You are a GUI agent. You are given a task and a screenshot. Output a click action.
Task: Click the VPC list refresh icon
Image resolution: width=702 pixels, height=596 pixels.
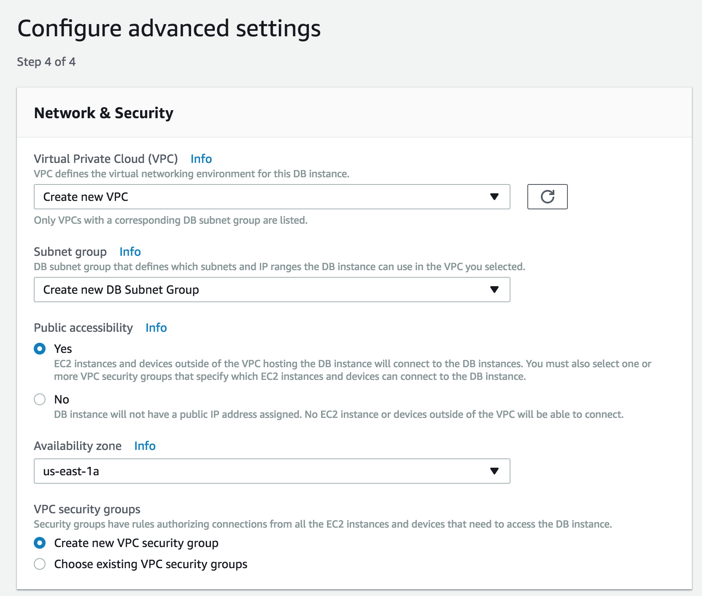[547, 197]
